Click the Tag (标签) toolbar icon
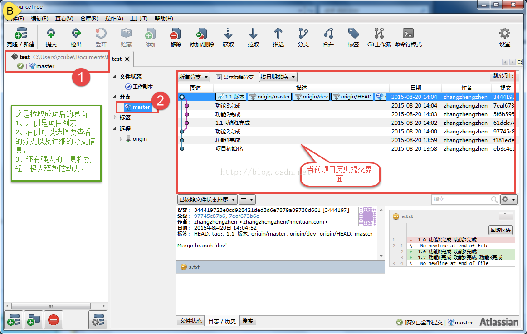The height and width of the screenshot is (334, 527). coord(353,37)
